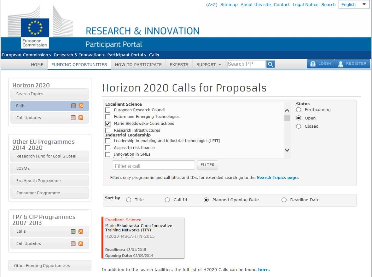Click the Filter button

pos(207,165)
